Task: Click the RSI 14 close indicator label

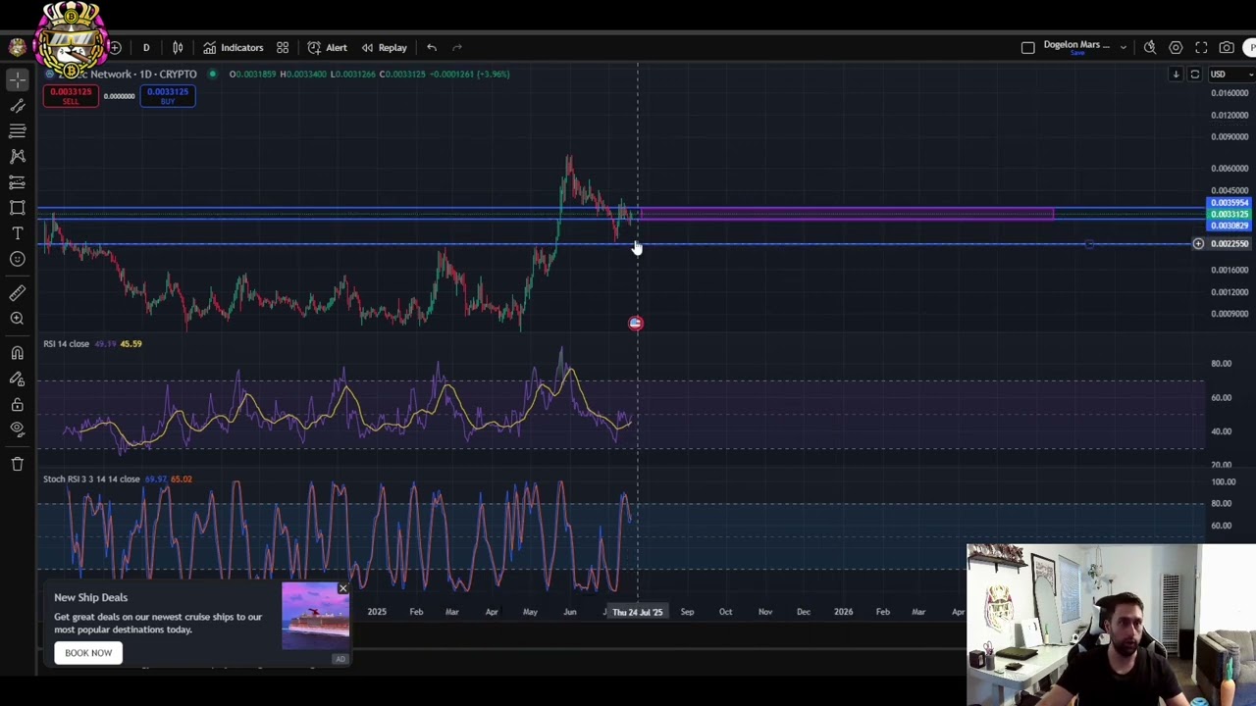Action: tap(66, 344)
